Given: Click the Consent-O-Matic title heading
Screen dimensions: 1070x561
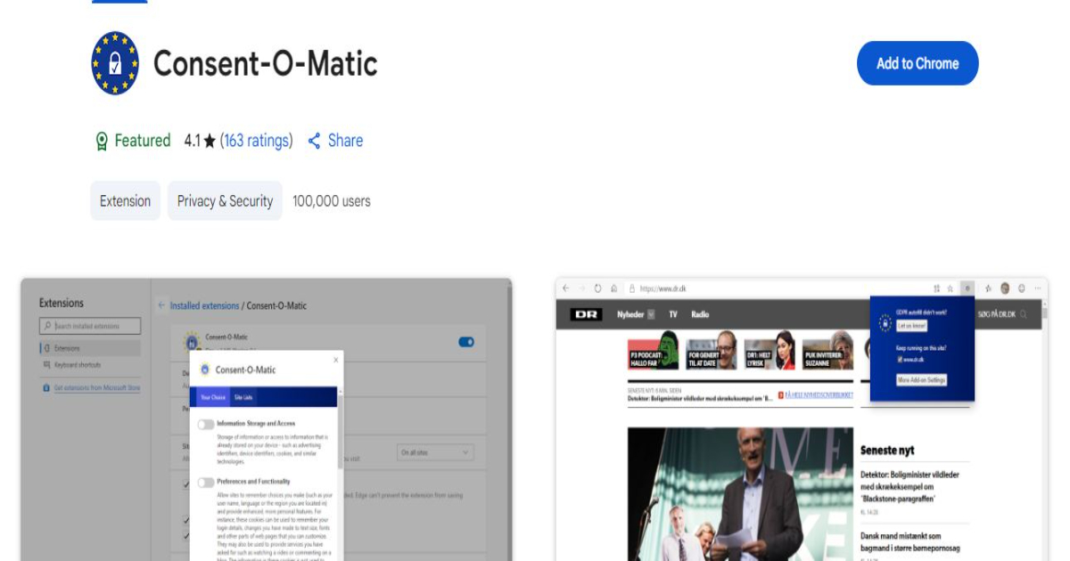Looking at the screenshot, I should [x=266, y=63].
